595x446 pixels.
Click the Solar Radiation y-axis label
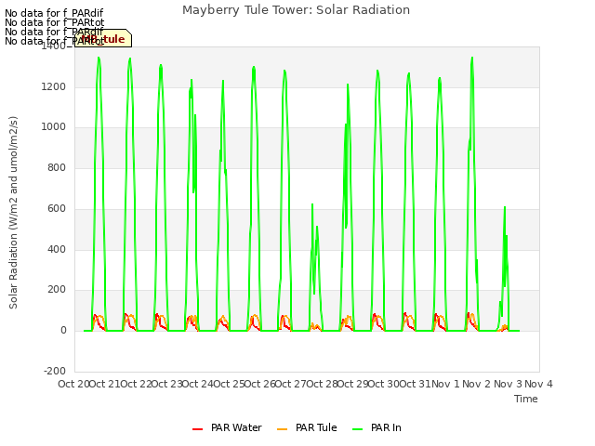(13, 213)
